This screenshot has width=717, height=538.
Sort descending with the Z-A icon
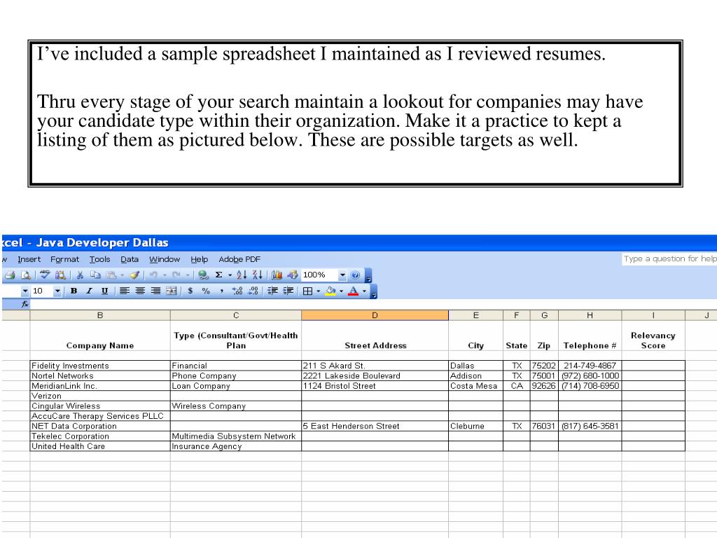pos(258,275)
